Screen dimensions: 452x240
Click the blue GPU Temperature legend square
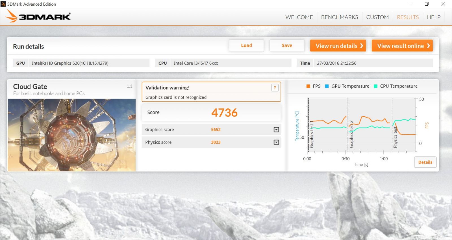point(327,86)
